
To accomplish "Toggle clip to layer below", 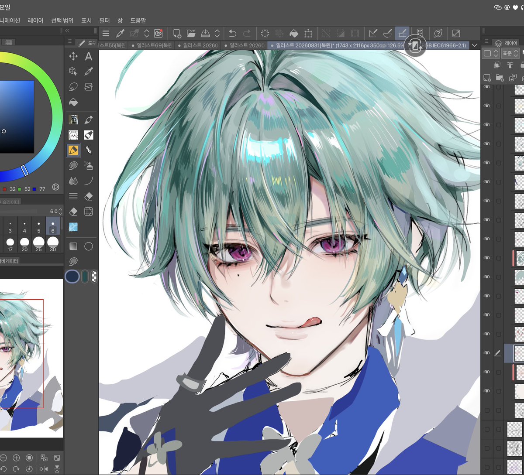I will [497, 65].
